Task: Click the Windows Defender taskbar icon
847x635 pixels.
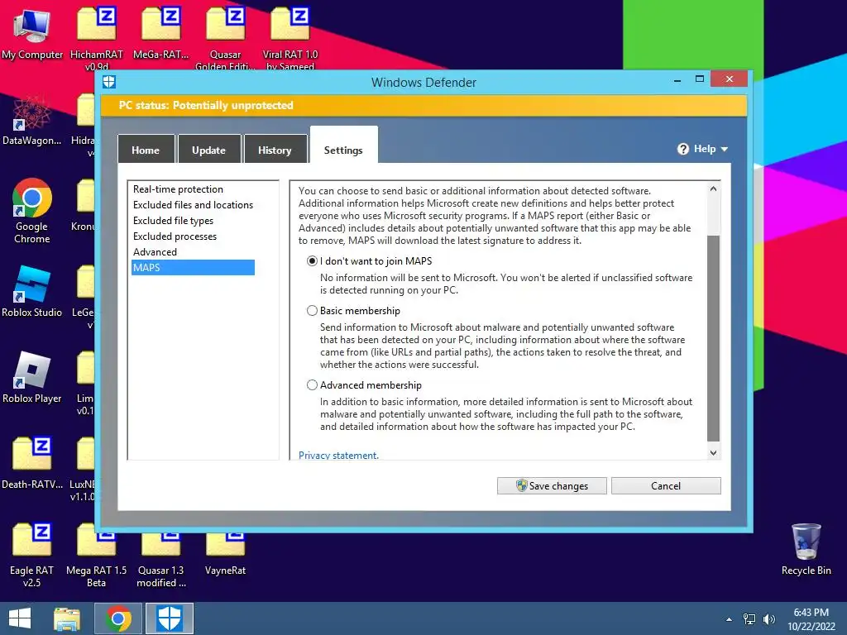Action: pyautogui.click(x=170, y=618)
